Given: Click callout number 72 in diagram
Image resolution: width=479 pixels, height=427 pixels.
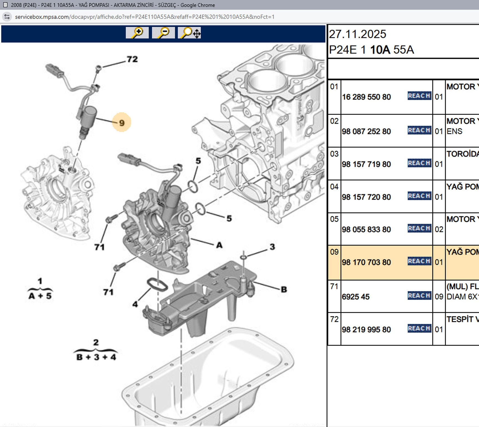Looking at the screenshot, I should click(132, 59).
